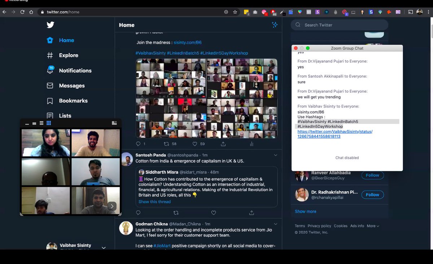Image resolution: width=433 pixels, height=264 pixels.
Task: Retweet Santosh Panda's cotton tweet
Action: pos(176,213)
